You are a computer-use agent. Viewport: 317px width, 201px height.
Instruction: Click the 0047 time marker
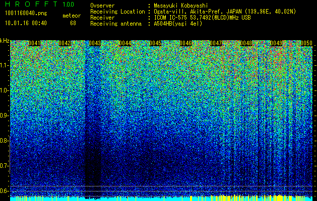point(216,43)
